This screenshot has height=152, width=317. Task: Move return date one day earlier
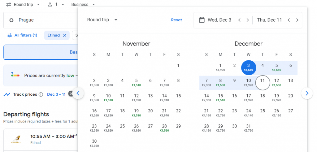(x=289, y=20)
